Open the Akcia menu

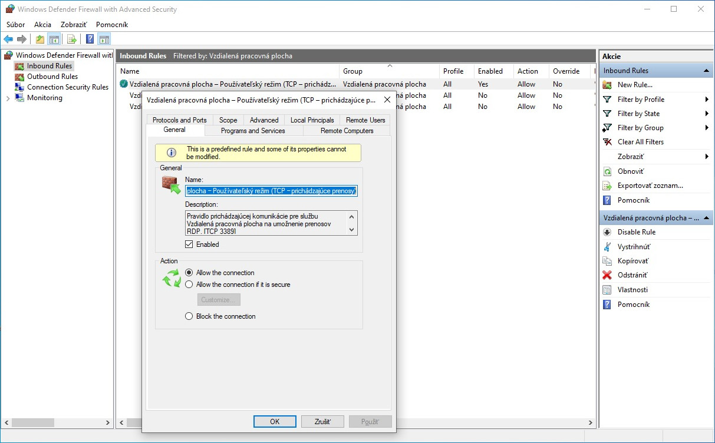pyautogui.click(x=42, y=25)
